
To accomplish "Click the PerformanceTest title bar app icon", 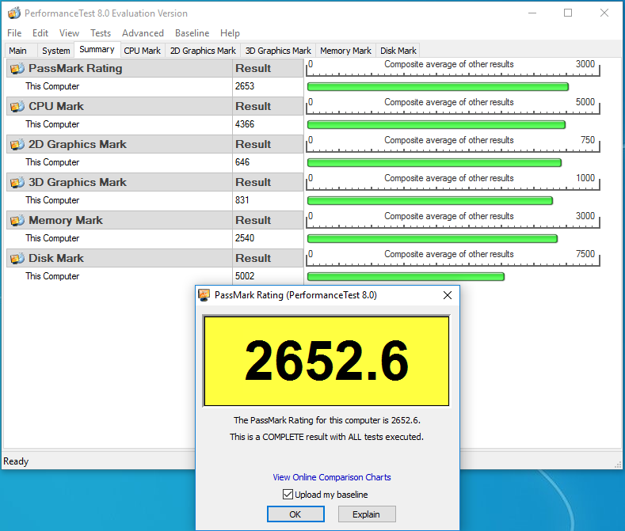I will coord(14,13).
